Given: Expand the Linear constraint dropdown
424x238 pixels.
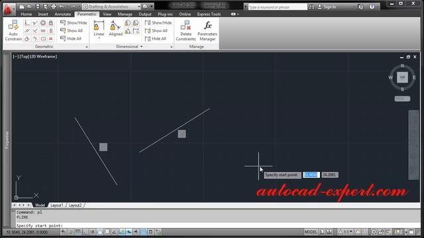Looking at the screenshot, I should [x=99, y=38].
